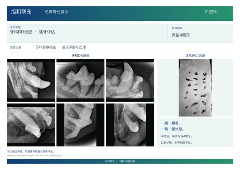
Task: Open the middle X-ray in top row
Action: [80, 80]
